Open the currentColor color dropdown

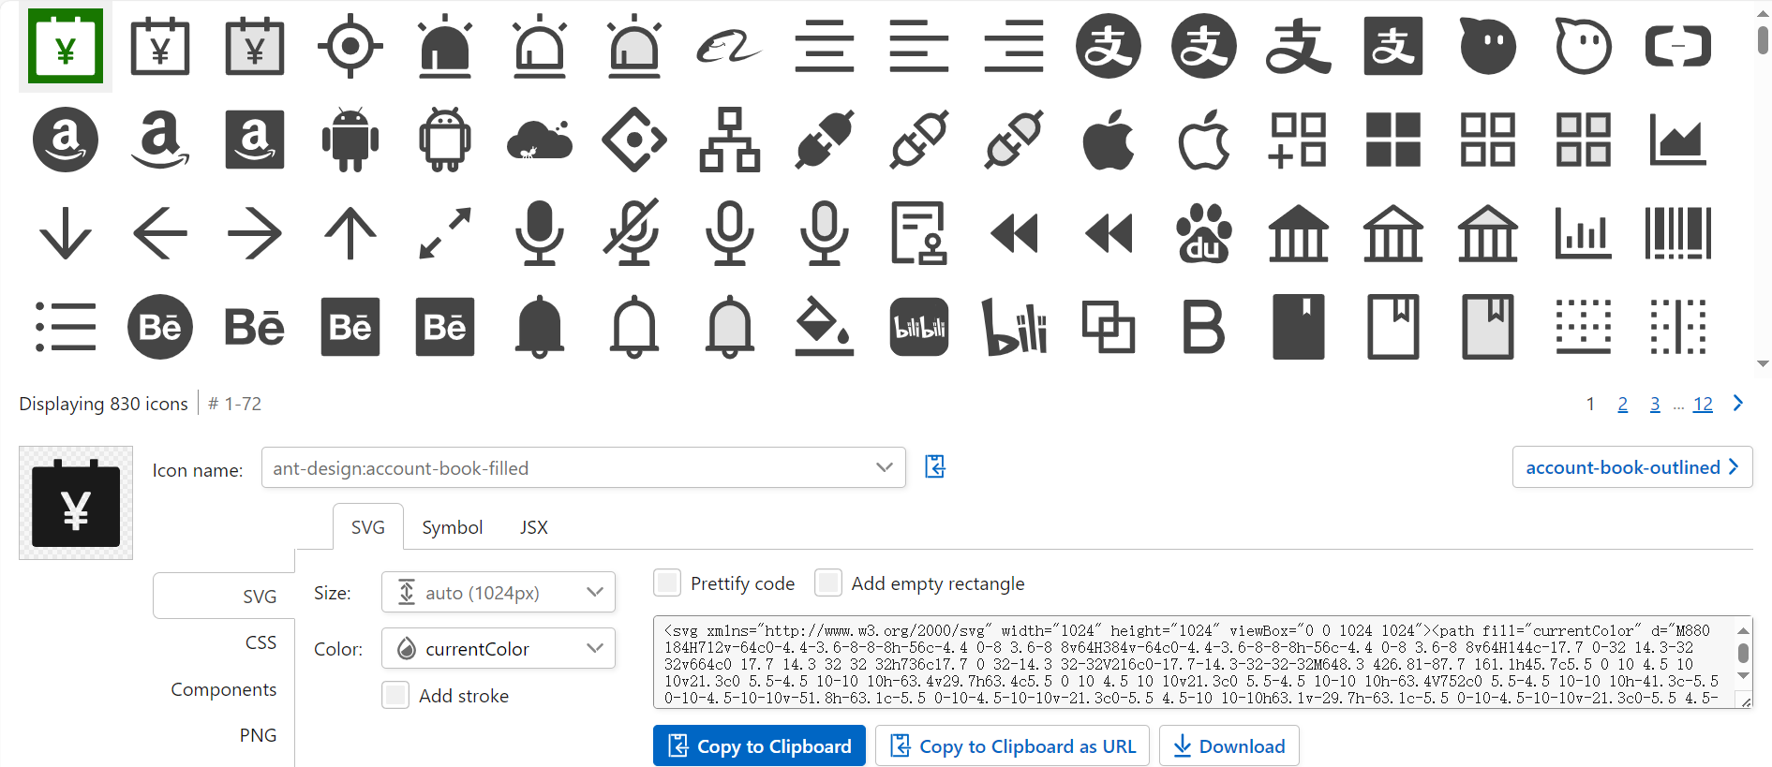[498, 648]
